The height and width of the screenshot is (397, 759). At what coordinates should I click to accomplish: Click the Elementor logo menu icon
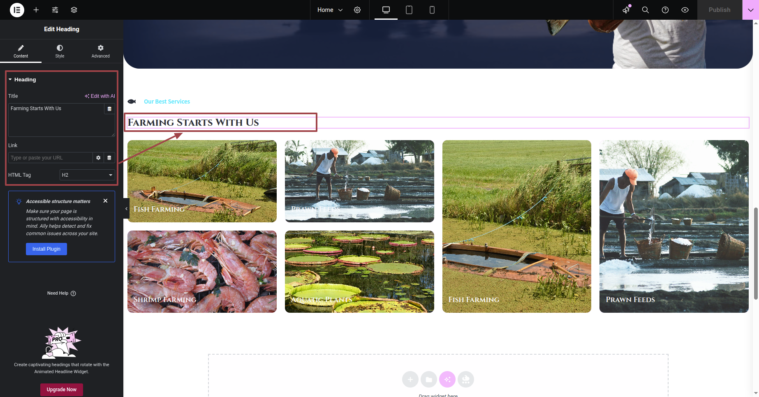[x=17, y=10]
